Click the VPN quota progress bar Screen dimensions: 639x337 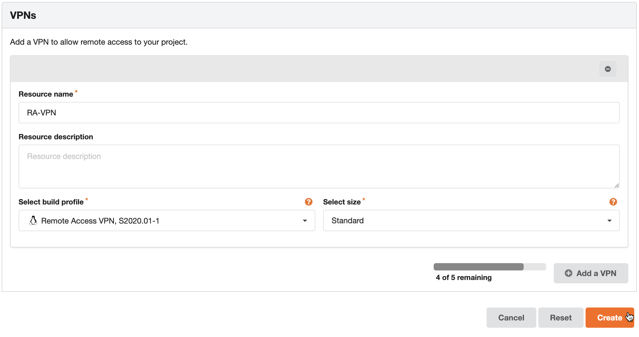click(489, 267)
